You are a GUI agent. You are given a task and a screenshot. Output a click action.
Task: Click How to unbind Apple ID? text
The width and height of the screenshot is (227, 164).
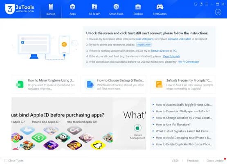(82, 122)
